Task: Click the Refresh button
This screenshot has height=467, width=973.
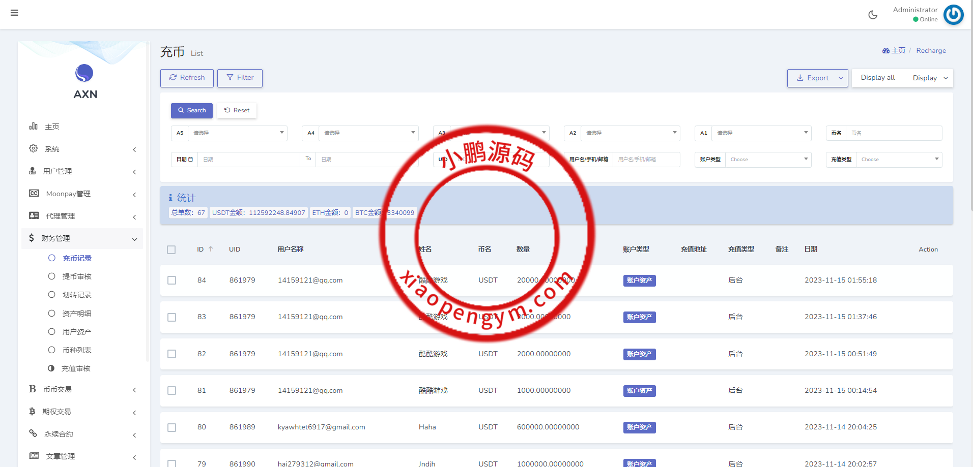Action: click(x=187, y=78)
